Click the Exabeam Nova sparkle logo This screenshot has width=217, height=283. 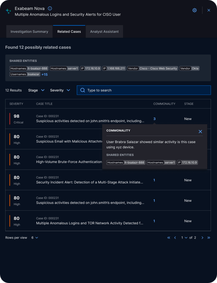tap(8, 11)
